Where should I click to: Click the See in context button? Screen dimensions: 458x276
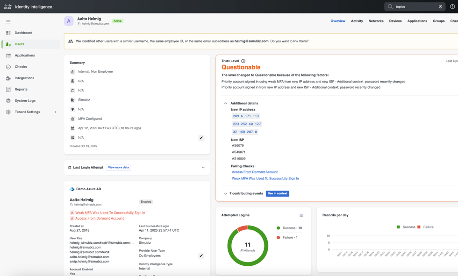coord(278,193)
